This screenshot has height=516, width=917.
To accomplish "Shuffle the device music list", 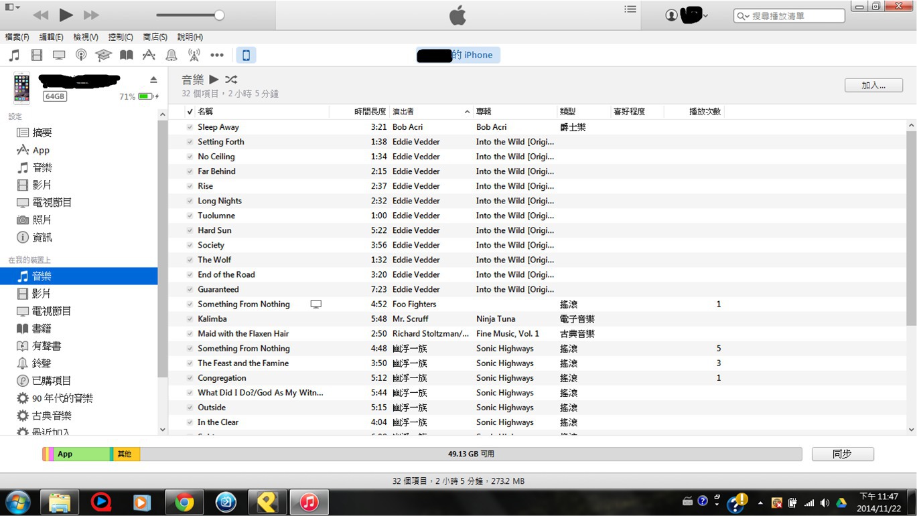I will [x=231, y=80].
